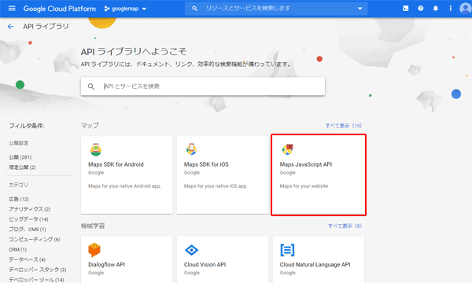472x283 pixels.
Task: Open the Dialogflow API title
Action: [106, 265]
